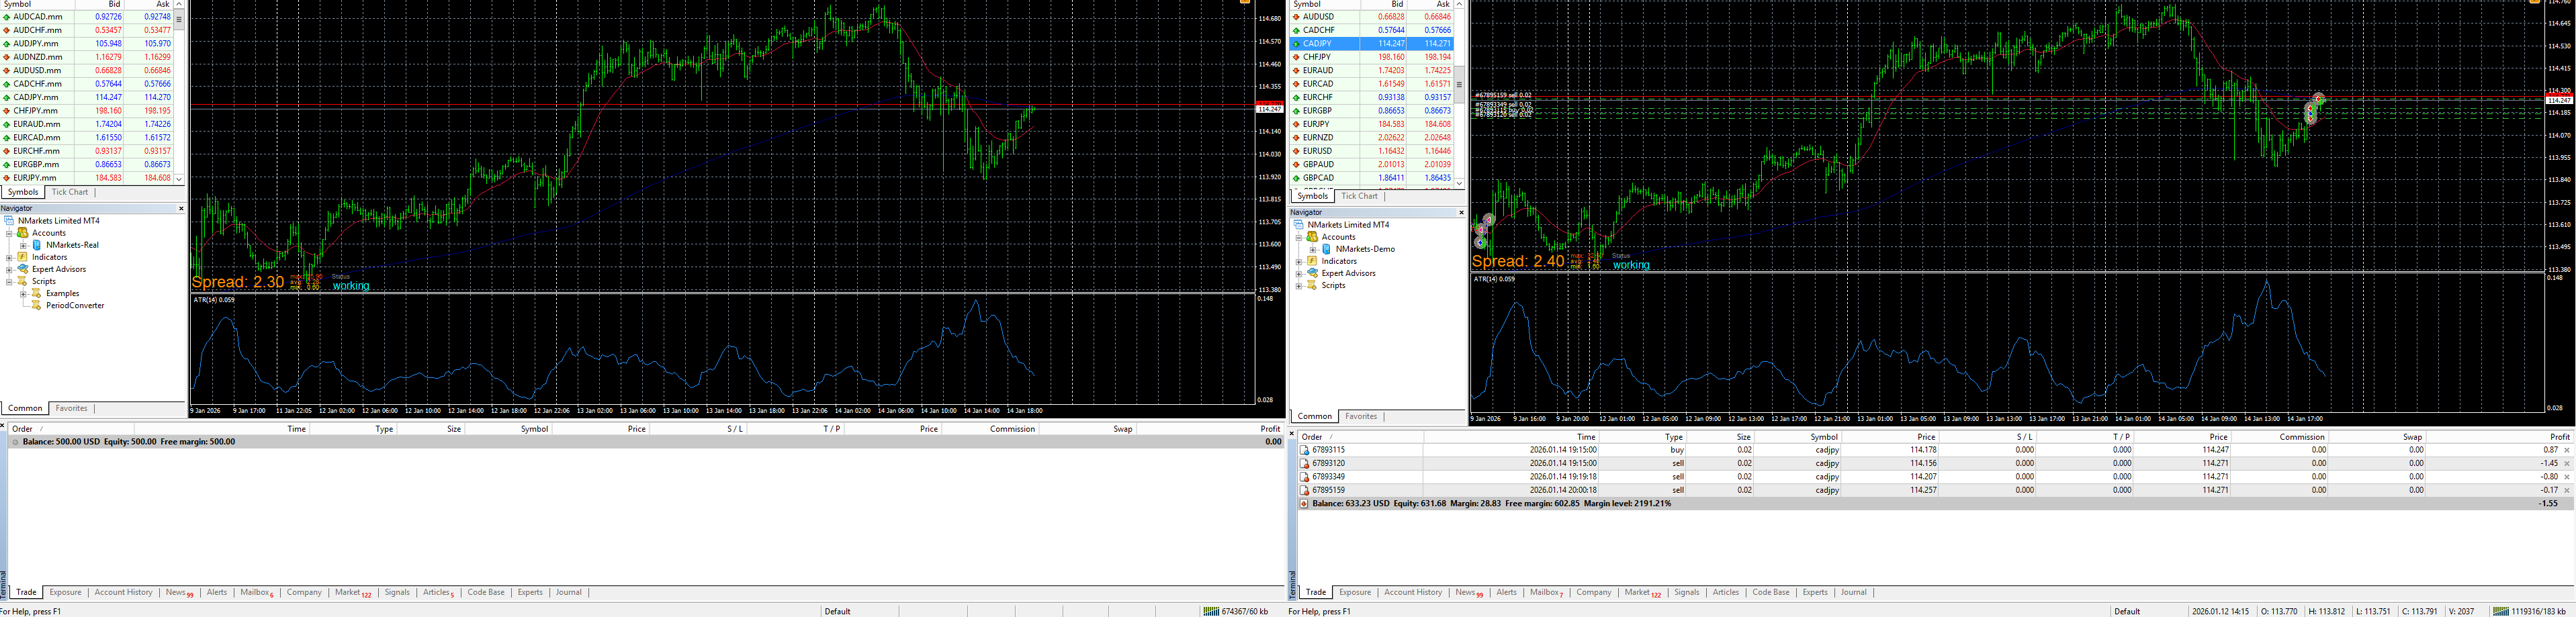The height and width of the screenshot is (617, 2576).
Task: Expand the NMarkets-Real account node
Action: (23, 245)
